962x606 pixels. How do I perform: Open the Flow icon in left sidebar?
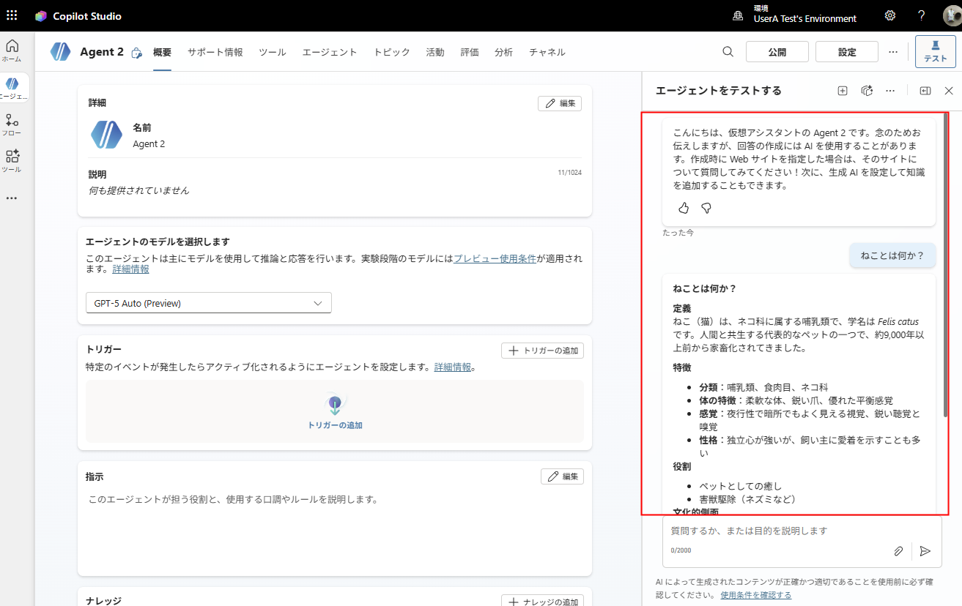[x=12, y=123]
